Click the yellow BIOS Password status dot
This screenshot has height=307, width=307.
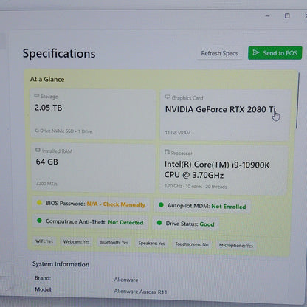39,203
